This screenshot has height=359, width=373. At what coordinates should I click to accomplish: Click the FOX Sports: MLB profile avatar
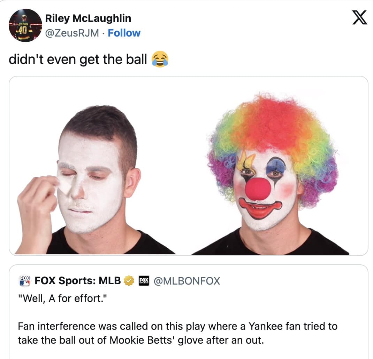24,280
